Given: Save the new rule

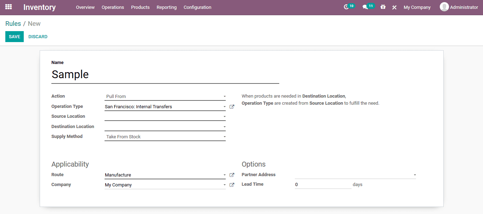Looking at the screenshot, I should click(x=14, y=36).
